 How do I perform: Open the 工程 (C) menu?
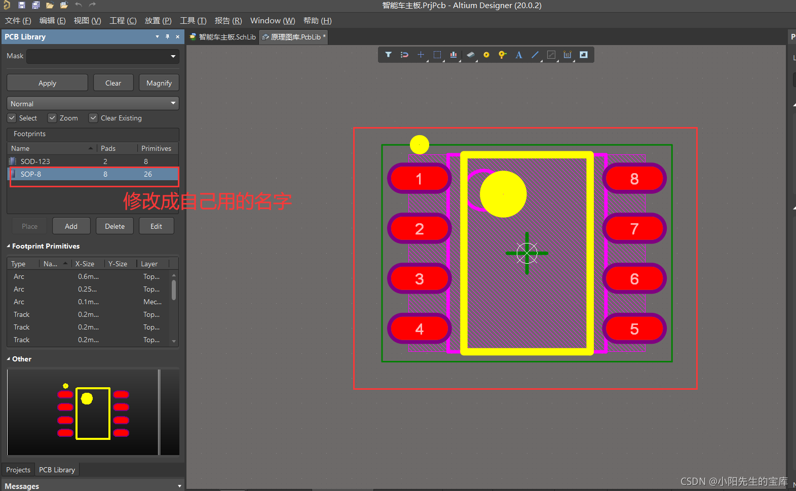tap(123, 20)
